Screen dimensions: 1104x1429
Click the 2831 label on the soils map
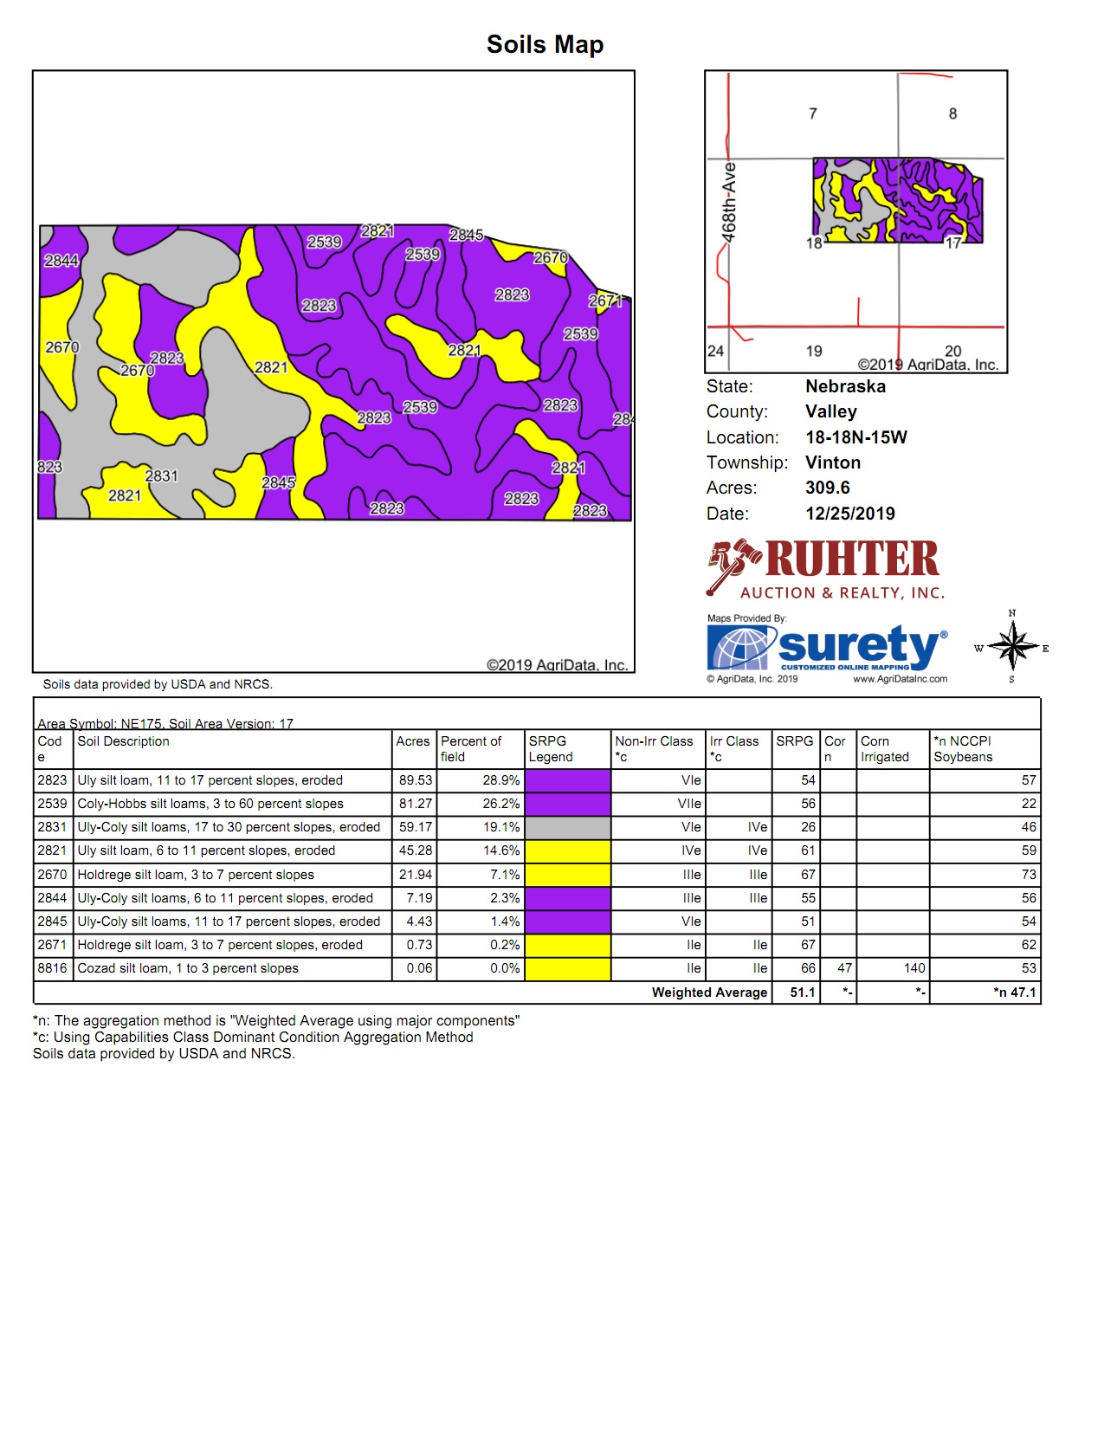pos(161,475)
